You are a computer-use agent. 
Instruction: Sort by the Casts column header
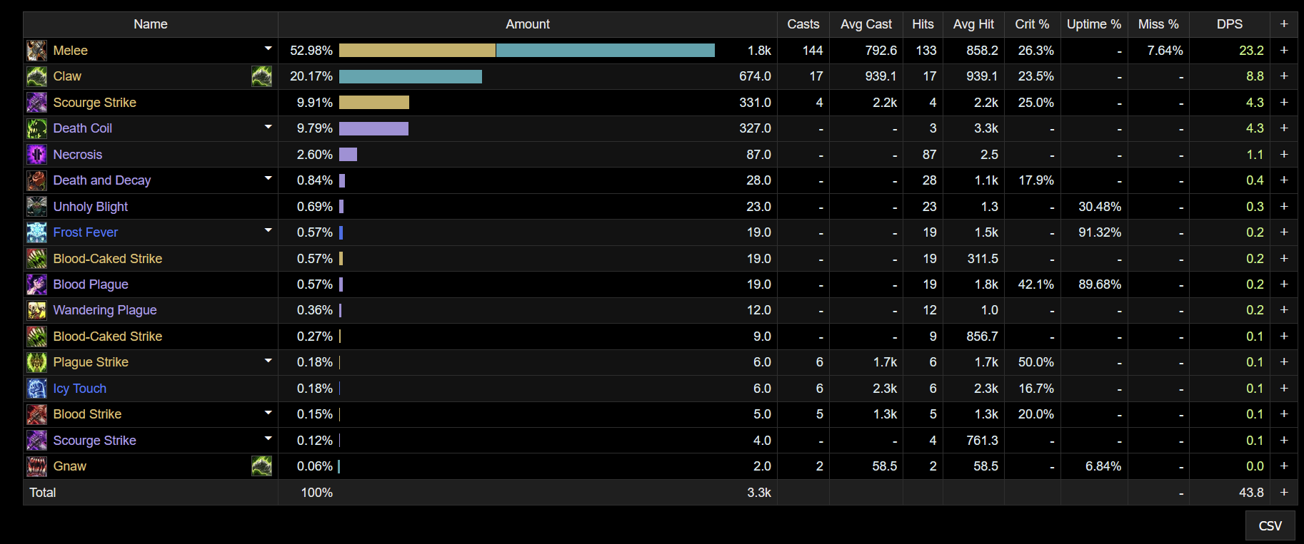[803, 24]
